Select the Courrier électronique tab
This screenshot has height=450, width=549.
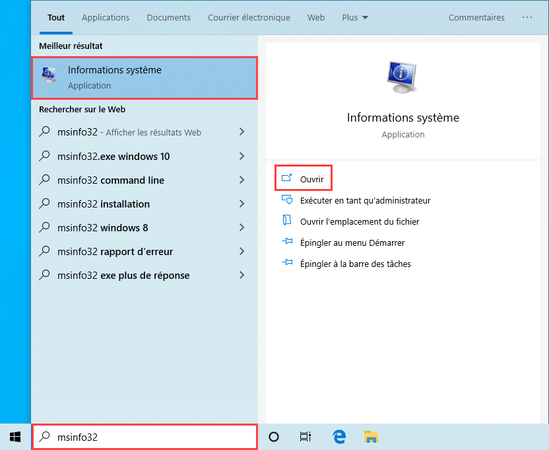pyautogui.click(x=249, y=18)
